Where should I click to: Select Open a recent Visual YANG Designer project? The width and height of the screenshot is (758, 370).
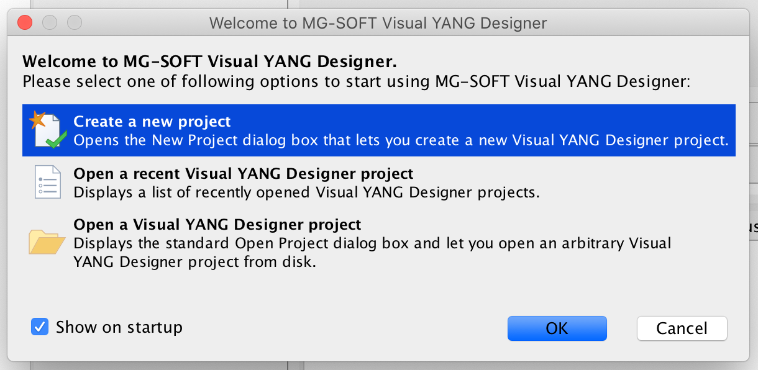point(242,173)
